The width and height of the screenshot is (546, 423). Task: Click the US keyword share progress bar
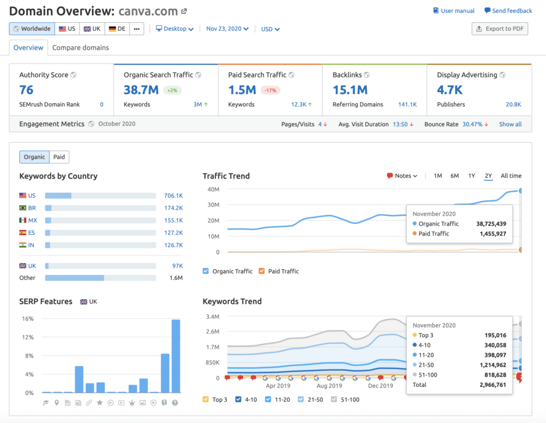[101, 196]
